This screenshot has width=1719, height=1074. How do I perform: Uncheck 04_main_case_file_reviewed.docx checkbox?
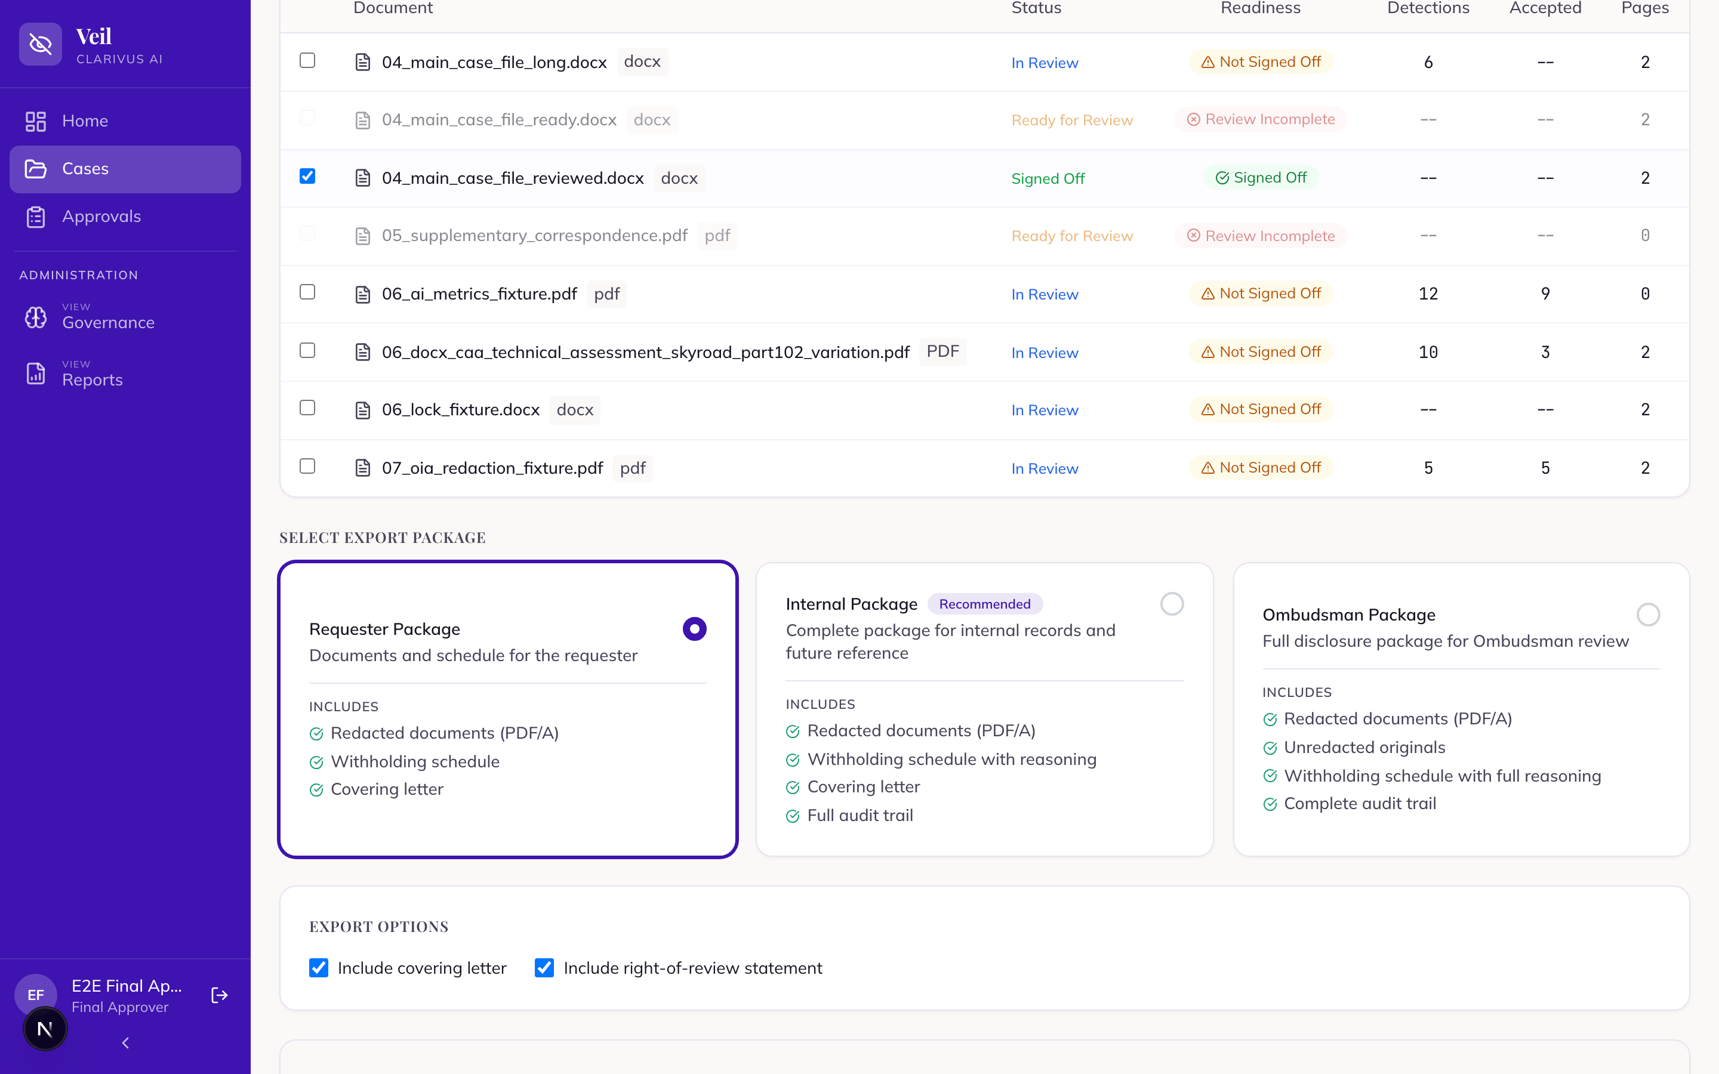[x=307, y=176]
